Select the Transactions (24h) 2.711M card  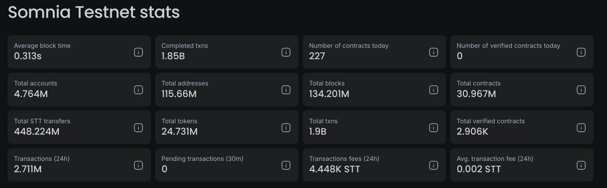(x=79, y=165)
